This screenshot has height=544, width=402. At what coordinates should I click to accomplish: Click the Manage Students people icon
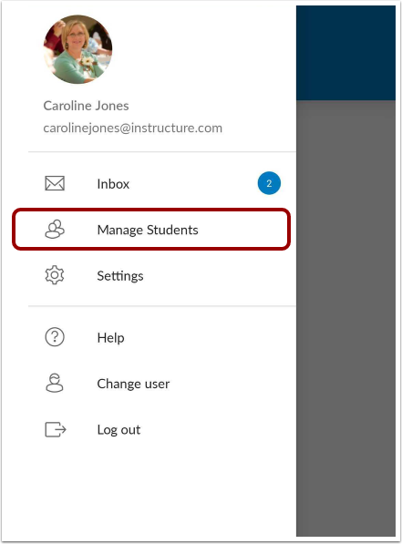[55, 230]
